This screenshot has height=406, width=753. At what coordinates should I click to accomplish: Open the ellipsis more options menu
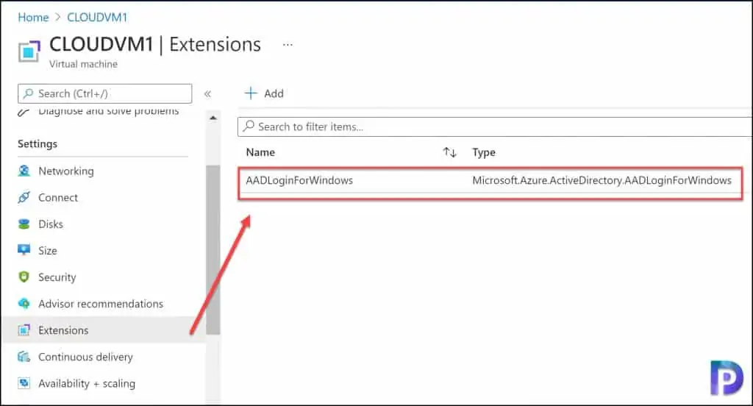(x=288, y=45)
